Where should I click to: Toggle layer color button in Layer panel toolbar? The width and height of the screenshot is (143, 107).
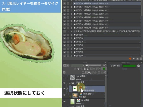104,69
